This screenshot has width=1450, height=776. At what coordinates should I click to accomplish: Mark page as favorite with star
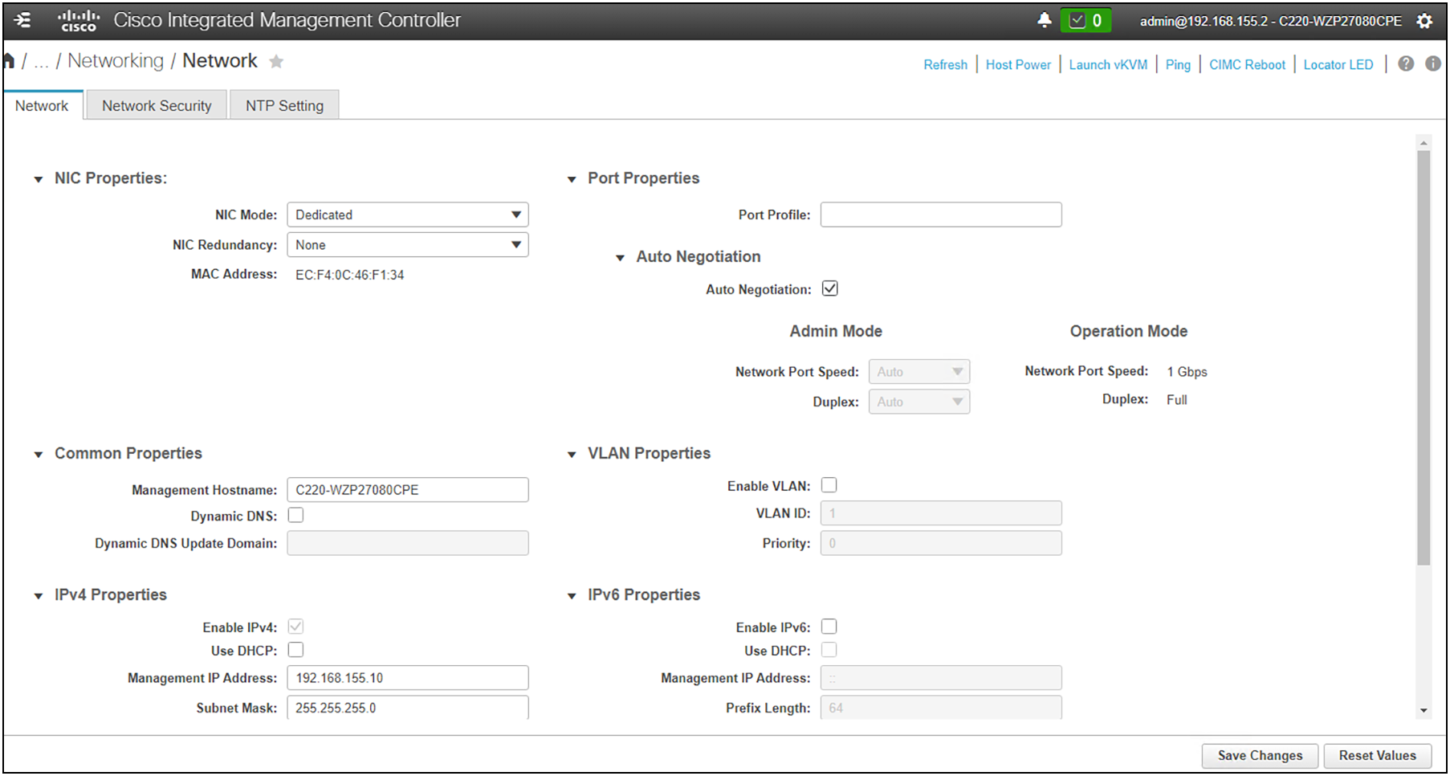[276, 62]
